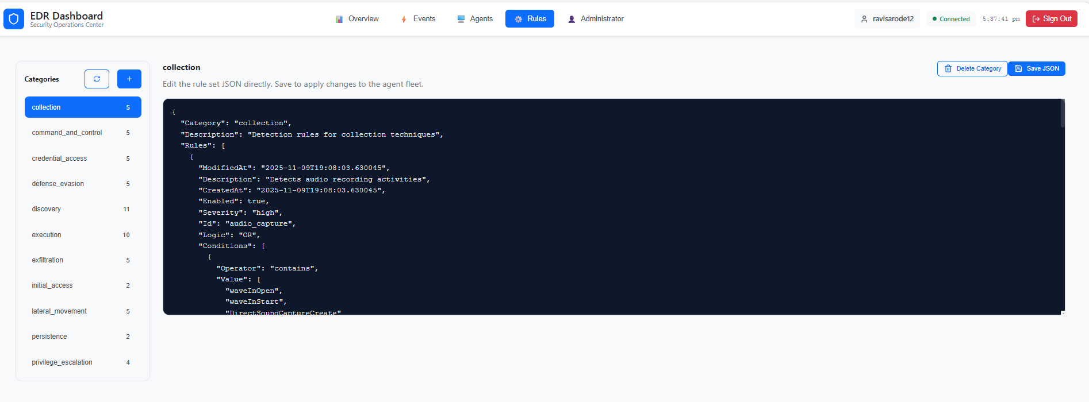
Task: Click the EDR shield logo icon
Action: pyautogui.click(x=14, y=19)
